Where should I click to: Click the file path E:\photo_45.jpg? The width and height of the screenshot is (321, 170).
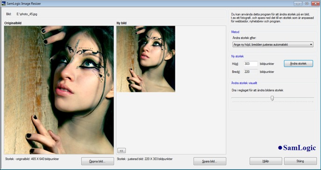[x=27, y=14]
